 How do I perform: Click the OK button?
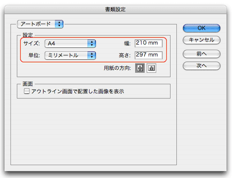pyautogui.click(x=201, y=28)
